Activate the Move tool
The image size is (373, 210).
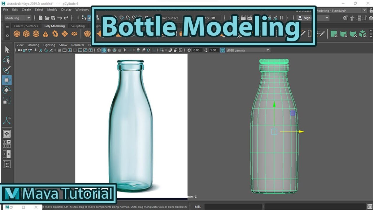pos(7,80)
